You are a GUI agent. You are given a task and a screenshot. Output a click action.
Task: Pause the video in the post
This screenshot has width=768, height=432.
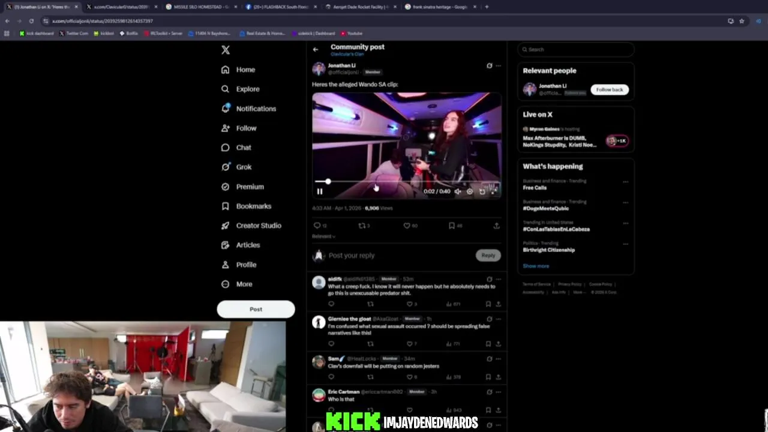(x=320, y=191)
